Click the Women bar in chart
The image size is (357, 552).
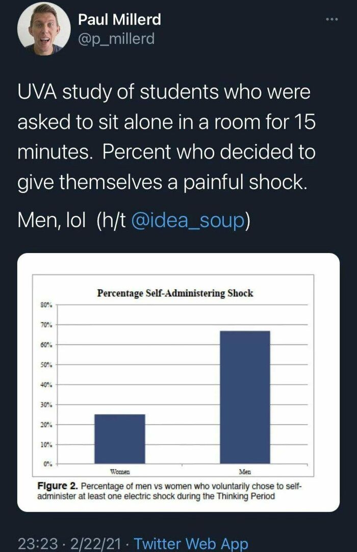click(x=120, y=439)
